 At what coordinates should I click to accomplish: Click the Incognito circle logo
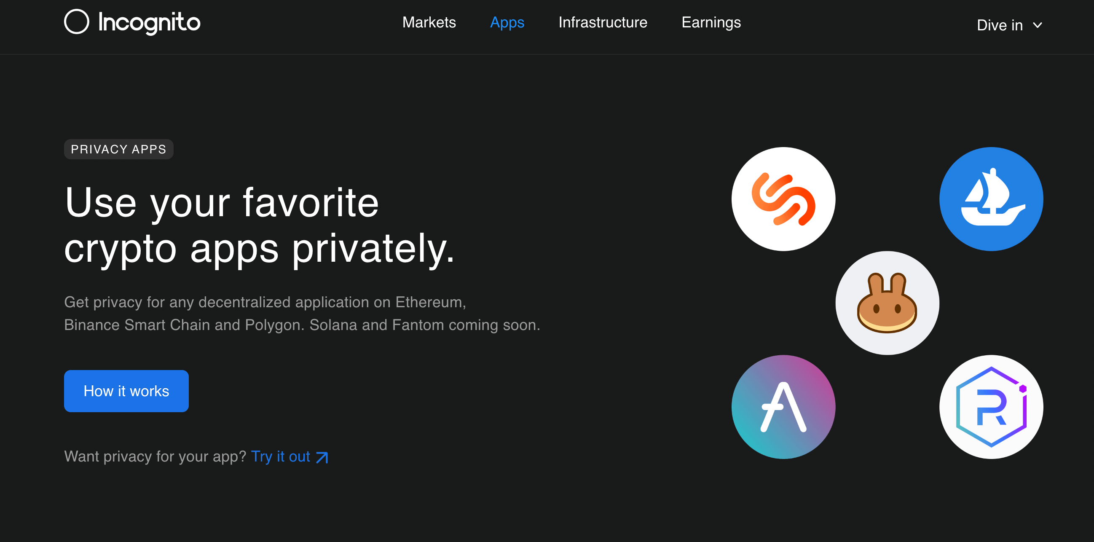tap(76, 21)
